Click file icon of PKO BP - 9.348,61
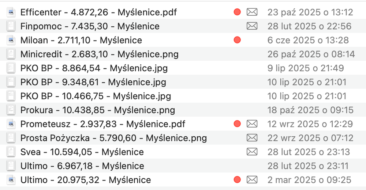The image size is (366, 190). coord(11,82)
